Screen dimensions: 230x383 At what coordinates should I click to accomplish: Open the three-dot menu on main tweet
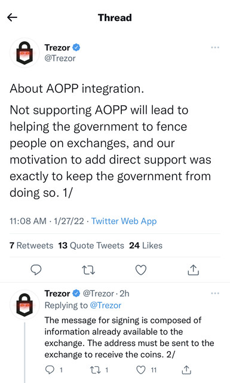[x=215, y=47]
